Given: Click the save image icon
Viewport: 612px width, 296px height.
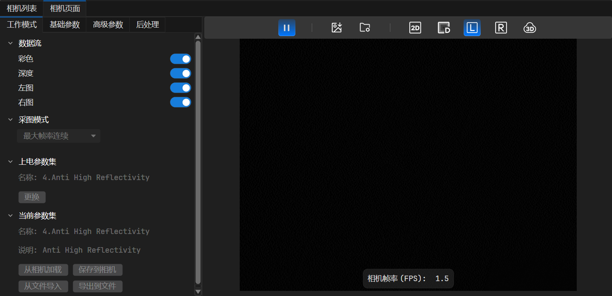Looking at the screenshot, I should (x=337, y=28).
